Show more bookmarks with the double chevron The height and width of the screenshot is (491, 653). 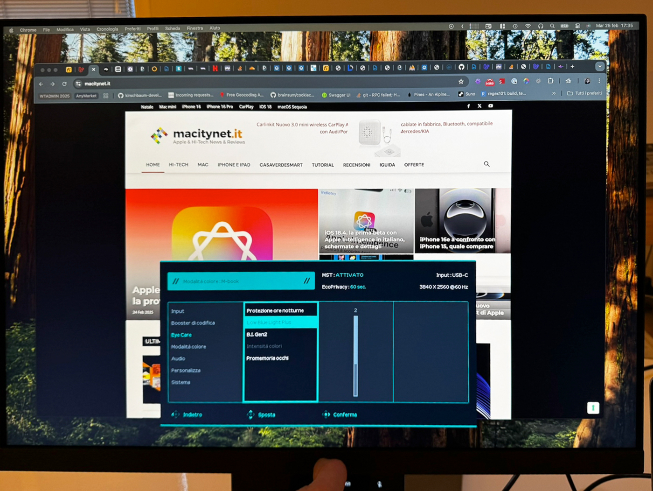coord(554,93)
